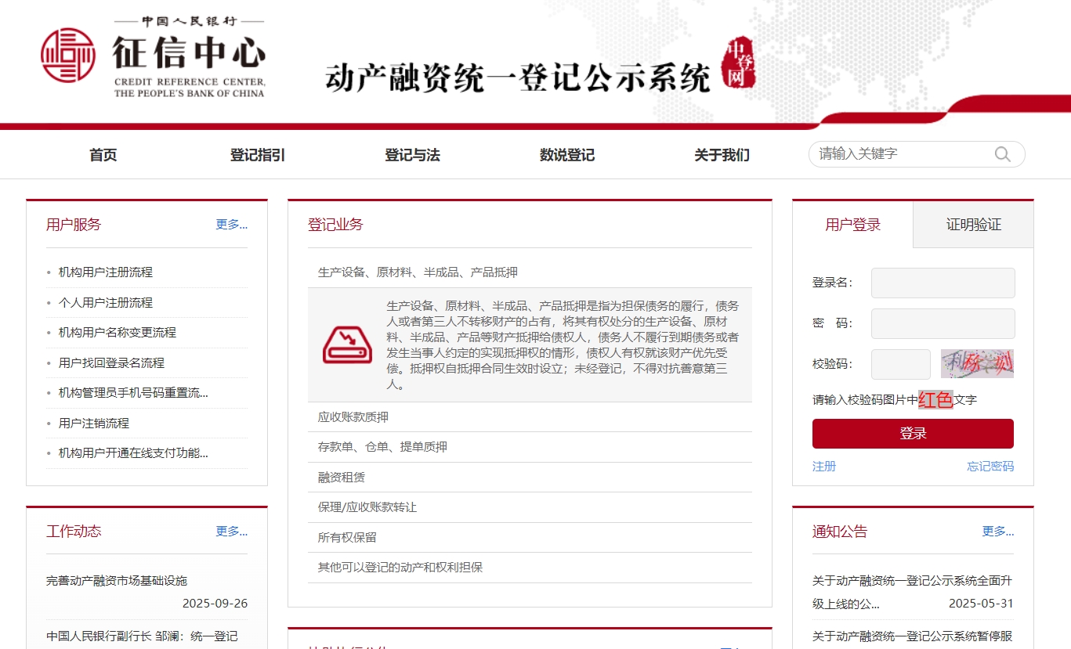
Task: Click the 注册 link
Action: pos(824,466)
